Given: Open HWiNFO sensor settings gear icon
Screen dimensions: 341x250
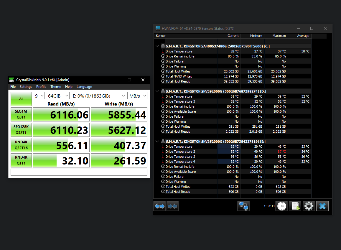Looking at the screenshot, I should click(309, 206).
